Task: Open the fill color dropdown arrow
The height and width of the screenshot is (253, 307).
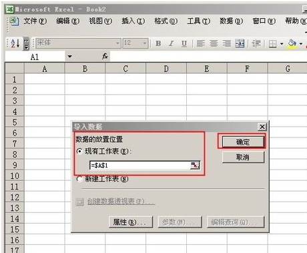Action: click(x=301, y=43)
